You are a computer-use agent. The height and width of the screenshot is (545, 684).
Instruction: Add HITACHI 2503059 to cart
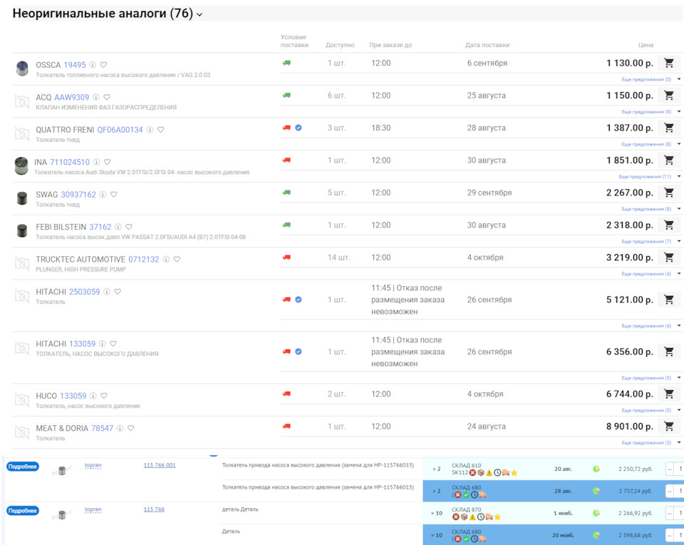[669, 300]
